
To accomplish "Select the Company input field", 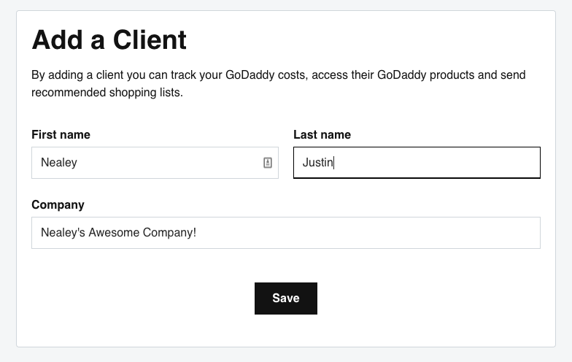I will 286,233.
